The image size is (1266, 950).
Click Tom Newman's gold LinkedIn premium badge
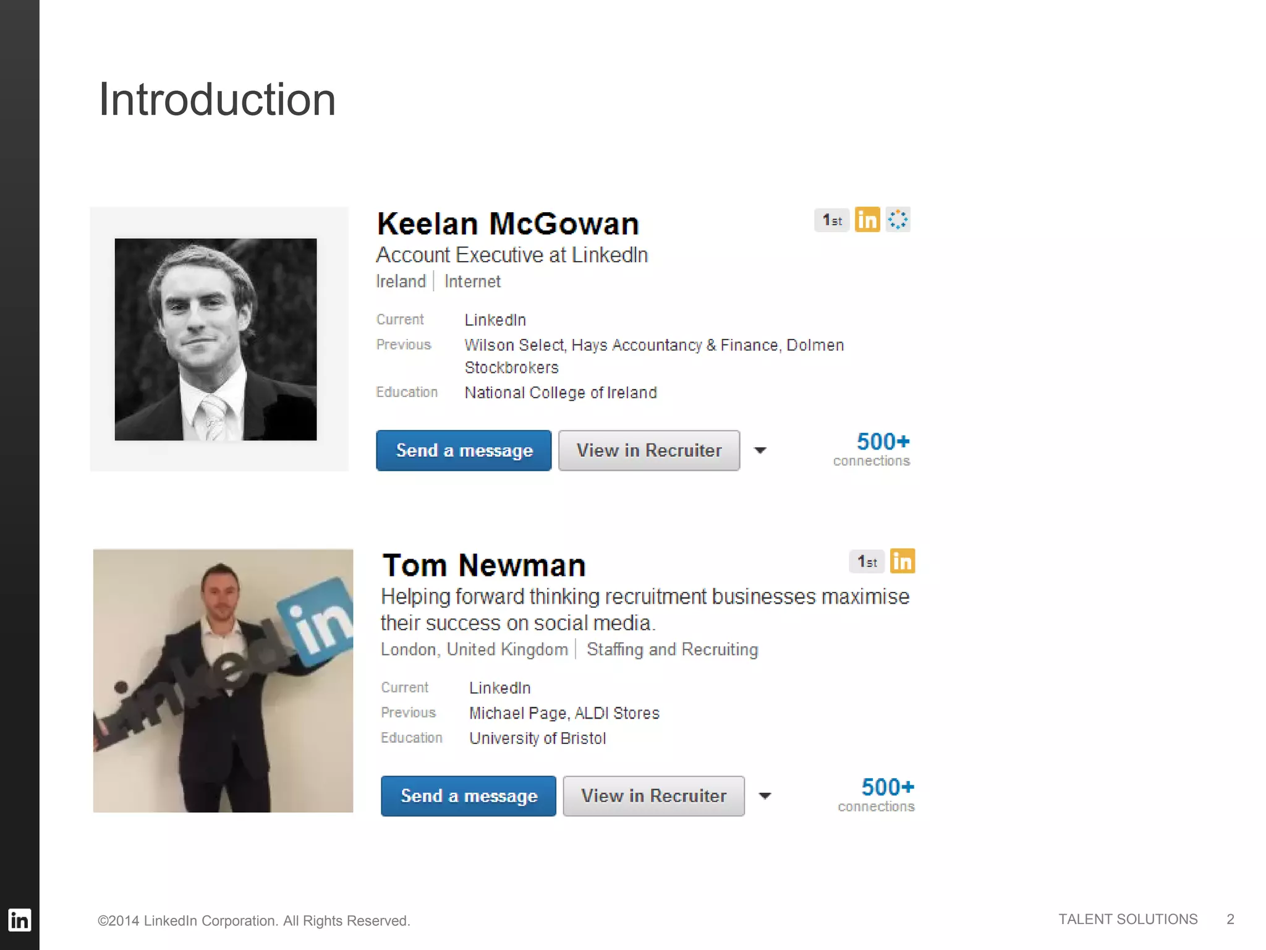point(903,562)
